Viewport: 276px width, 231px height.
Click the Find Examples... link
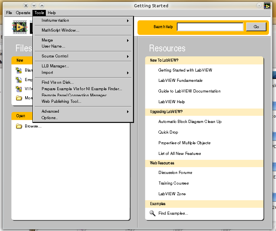[173, 213]
